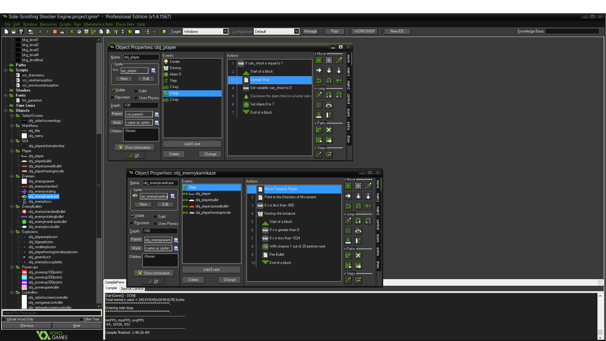Switch to the Source Control tab

pyautogui.click(x=132, y=288)
